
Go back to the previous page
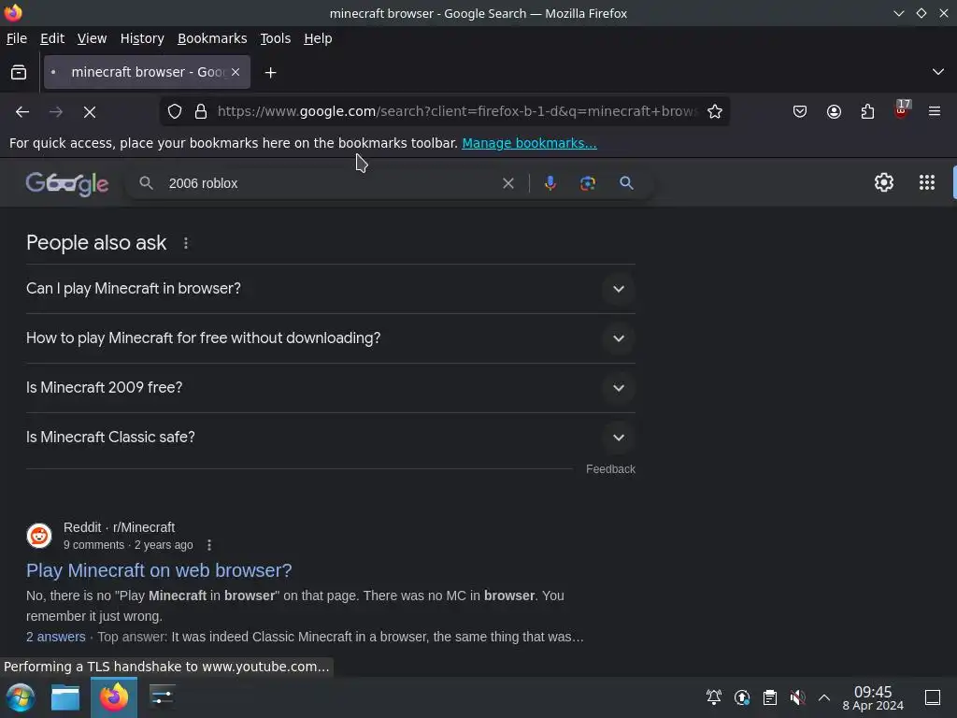22,112
